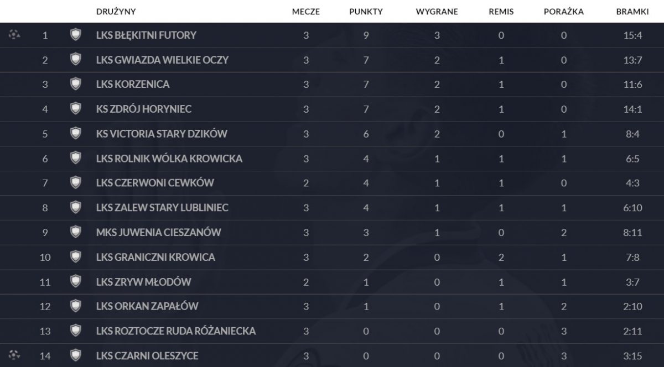Click the MECZE column header
Image resolution: width=664 pixels, height=367 pixels.
coord(306,12)
